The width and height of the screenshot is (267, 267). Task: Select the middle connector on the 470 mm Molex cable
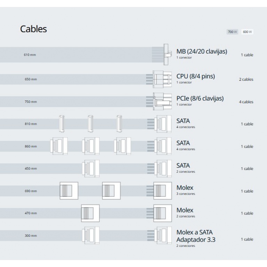point(90,213)
